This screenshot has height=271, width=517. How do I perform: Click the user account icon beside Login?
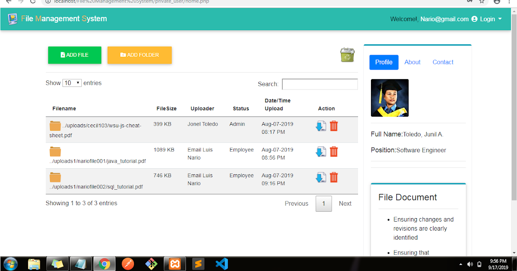click(x=474, y=19)
